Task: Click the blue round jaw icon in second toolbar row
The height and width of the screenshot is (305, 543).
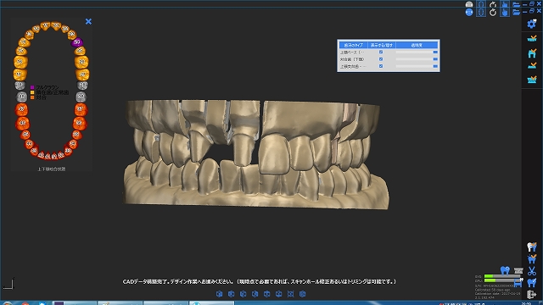Action: click(x=469, y=12)
